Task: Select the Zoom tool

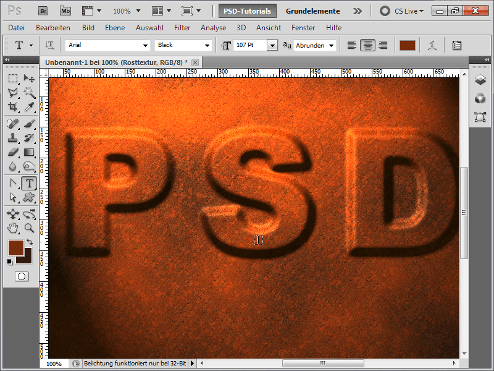Action: tap(29, 228)
